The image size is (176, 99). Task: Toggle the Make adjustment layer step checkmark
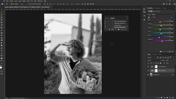point(105,27)
